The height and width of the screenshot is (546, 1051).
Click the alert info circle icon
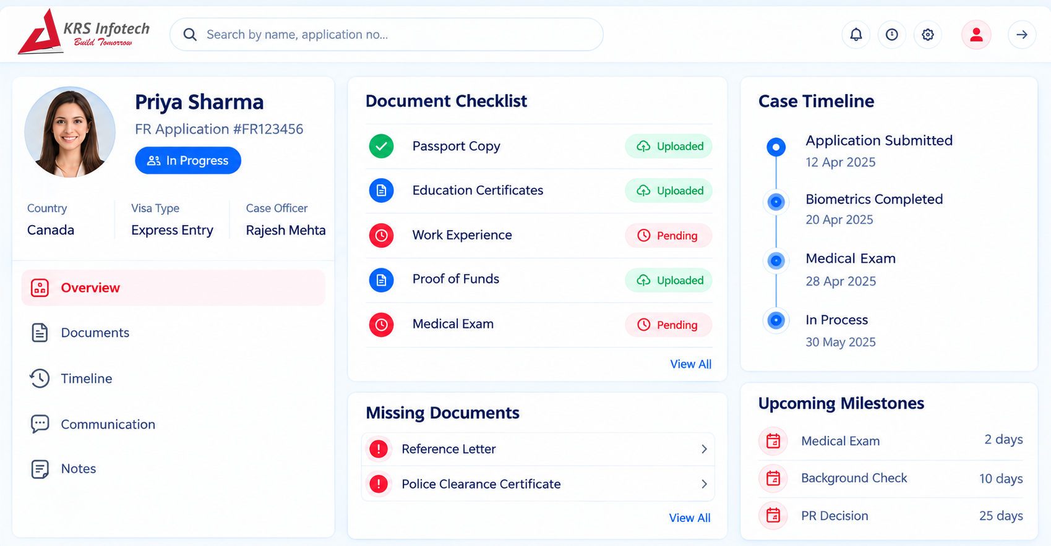(891, 35)
